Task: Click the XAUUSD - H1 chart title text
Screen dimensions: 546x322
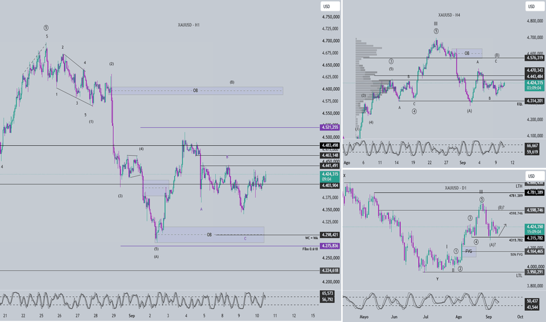Action: pyautogui.click(x=189, y=25)
